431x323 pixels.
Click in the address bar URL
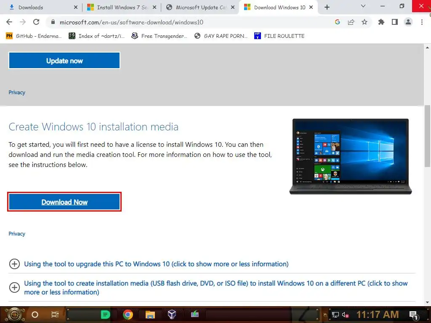(131, 22)
